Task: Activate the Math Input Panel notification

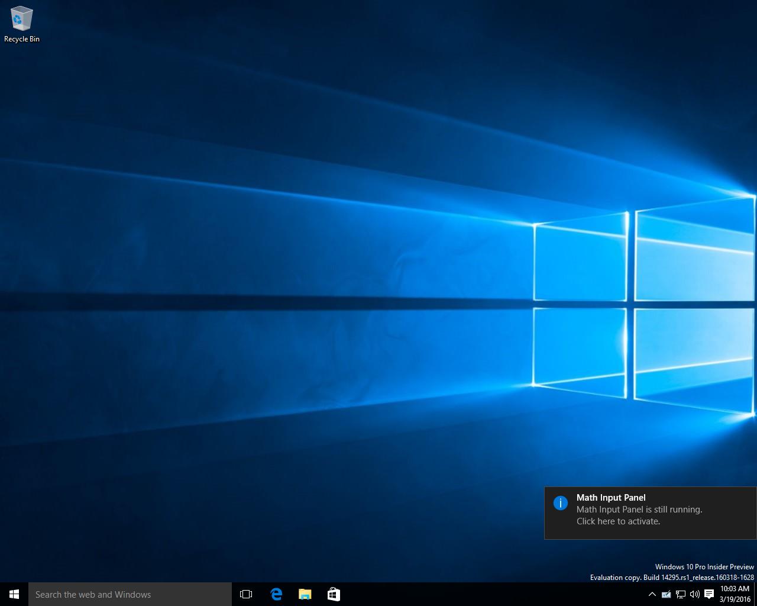Action: point(651,513)
